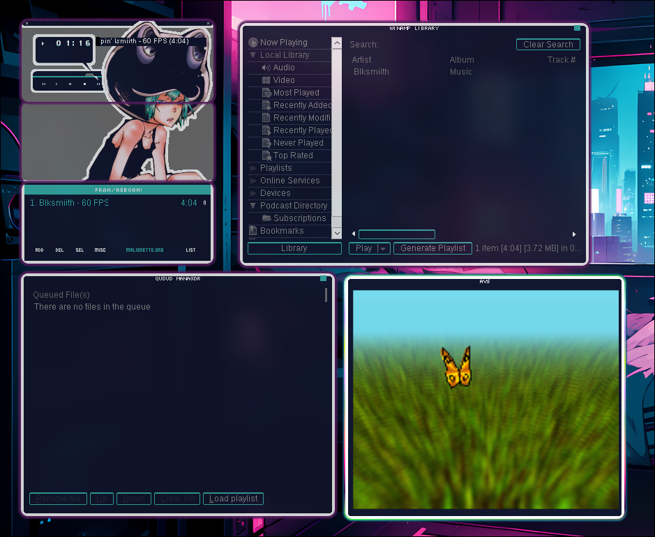Select Audio under Local Library
This screenshot has width=655, height=537.
click(284, 67)
